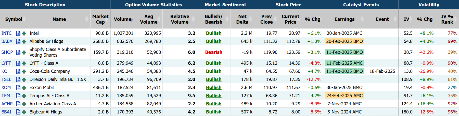The image size is (459, 116).
Task: Open the document icon beside TEM
Action: point(18,96)
